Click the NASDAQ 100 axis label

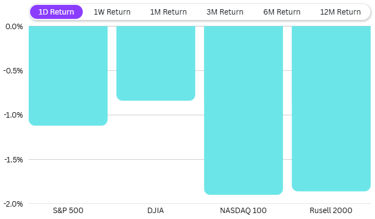point(244,210)
